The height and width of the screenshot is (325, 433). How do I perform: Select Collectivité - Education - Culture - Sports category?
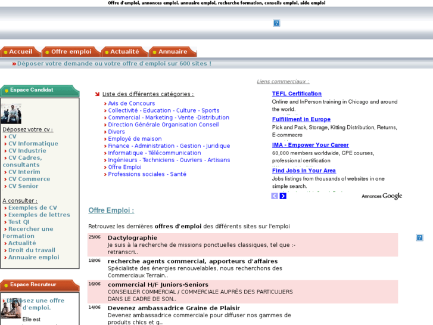point(163,110)
